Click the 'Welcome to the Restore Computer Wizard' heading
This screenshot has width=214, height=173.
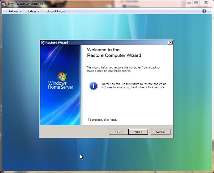pyautogui.click(x=114, y=53)
